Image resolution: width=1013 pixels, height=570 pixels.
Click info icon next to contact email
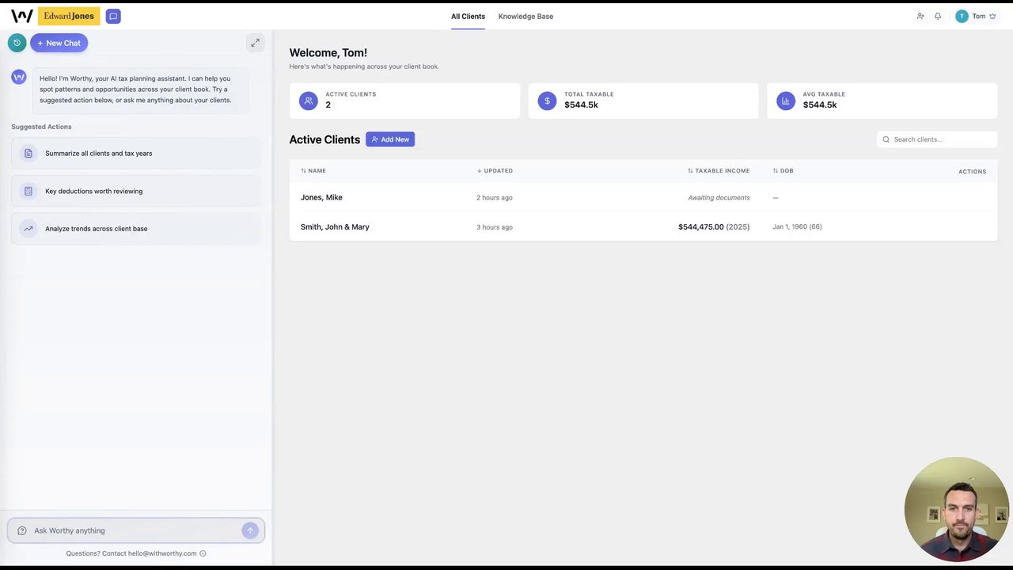click(x=203, y=553)
